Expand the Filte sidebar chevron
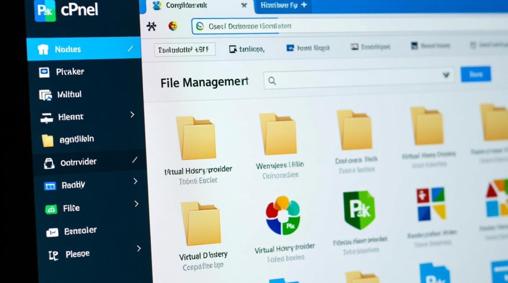 136,204
